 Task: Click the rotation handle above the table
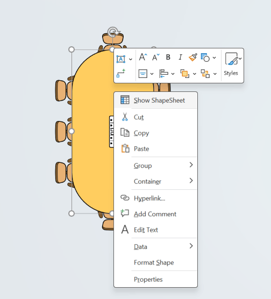coord(113,32)
